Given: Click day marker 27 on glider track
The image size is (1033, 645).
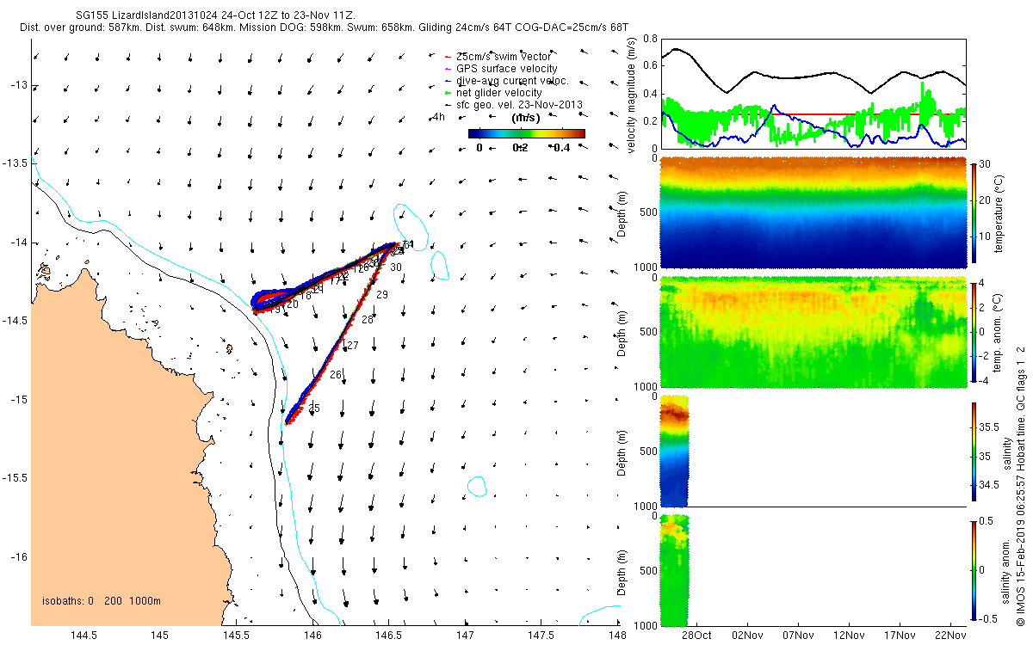Looking at the screenshot, I should tap(352, 346).
